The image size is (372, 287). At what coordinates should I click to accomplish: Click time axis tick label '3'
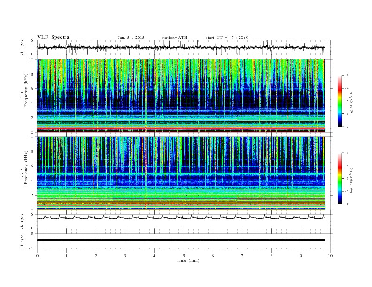(x=125, y=256)
